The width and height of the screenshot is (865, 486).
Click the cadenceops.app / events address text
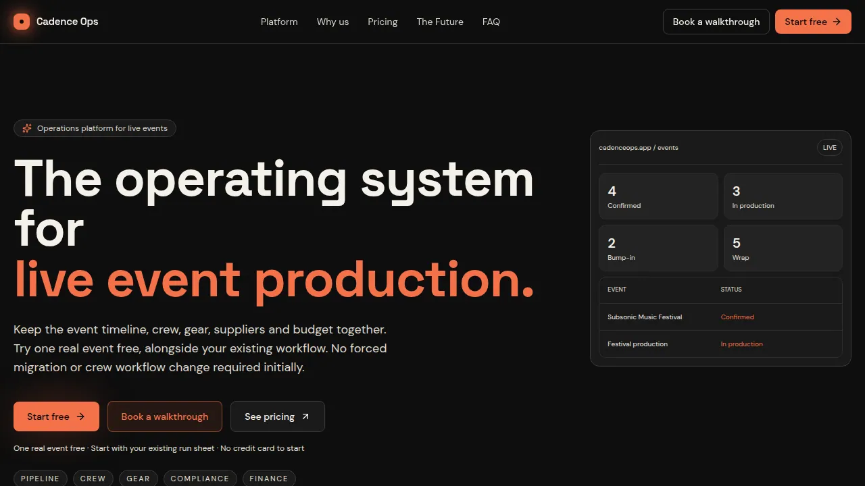click(639, 147)
